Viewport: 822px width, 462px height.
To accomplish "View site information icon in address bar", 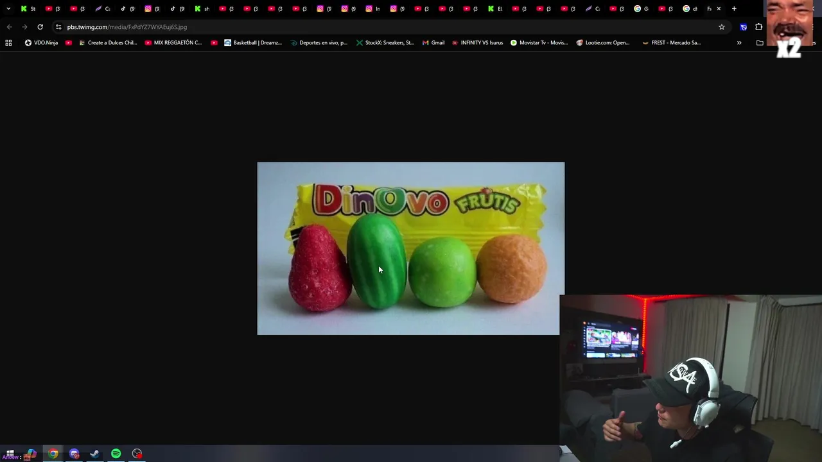I will tap(58, 27).
